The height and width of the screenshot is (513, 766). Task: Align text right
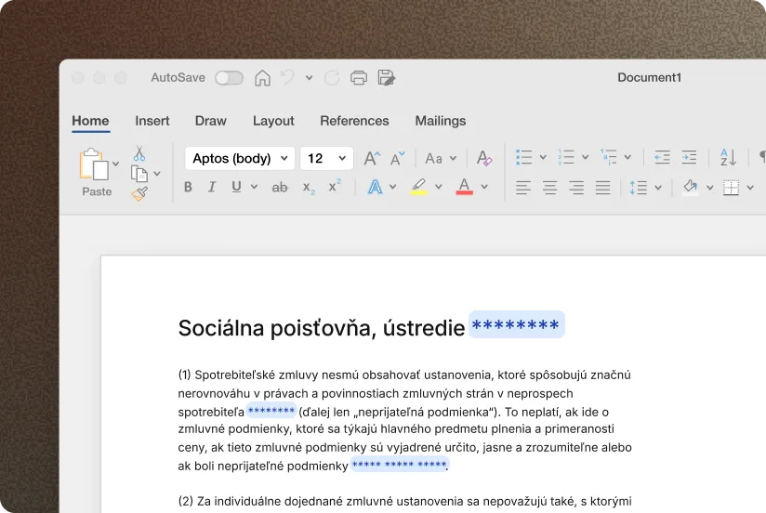[x=576, y=188]
